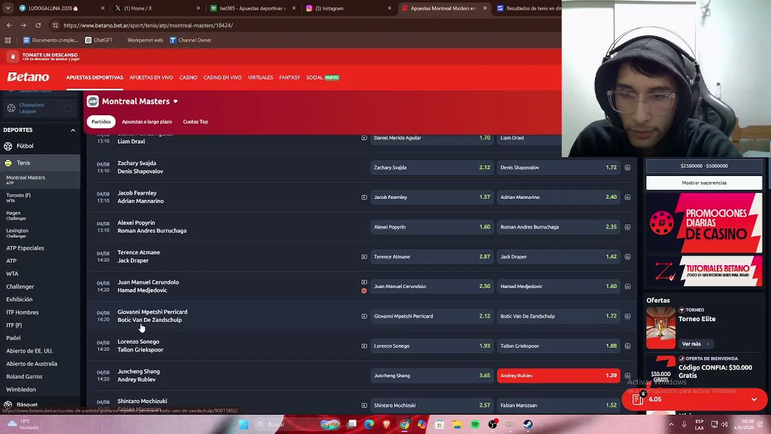Screen dimensions: 771x434
Task: Open Fantasy in the top menu
Action: [289, 78]
